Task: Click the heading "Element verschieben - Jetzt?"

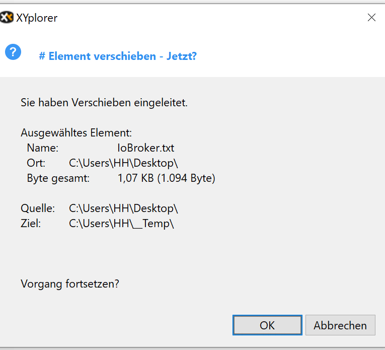Action: 117,56
